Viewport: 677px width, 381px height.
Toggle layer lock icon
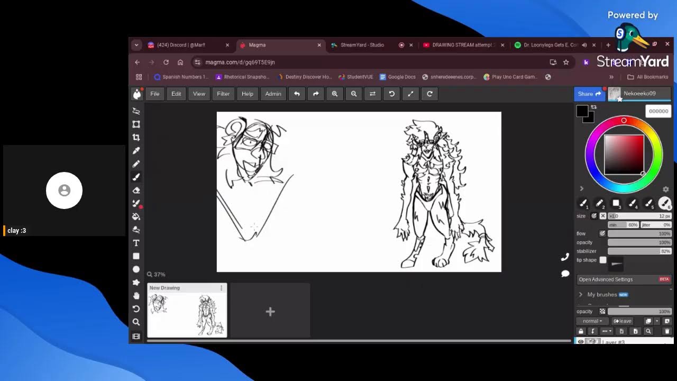[x=581, y=331]
